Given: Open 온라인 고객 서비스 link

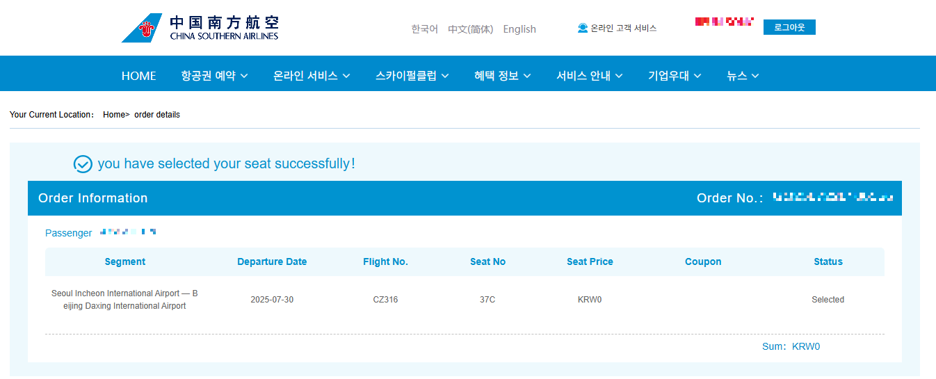Looking at the screenshot, I should click(623, 29).
